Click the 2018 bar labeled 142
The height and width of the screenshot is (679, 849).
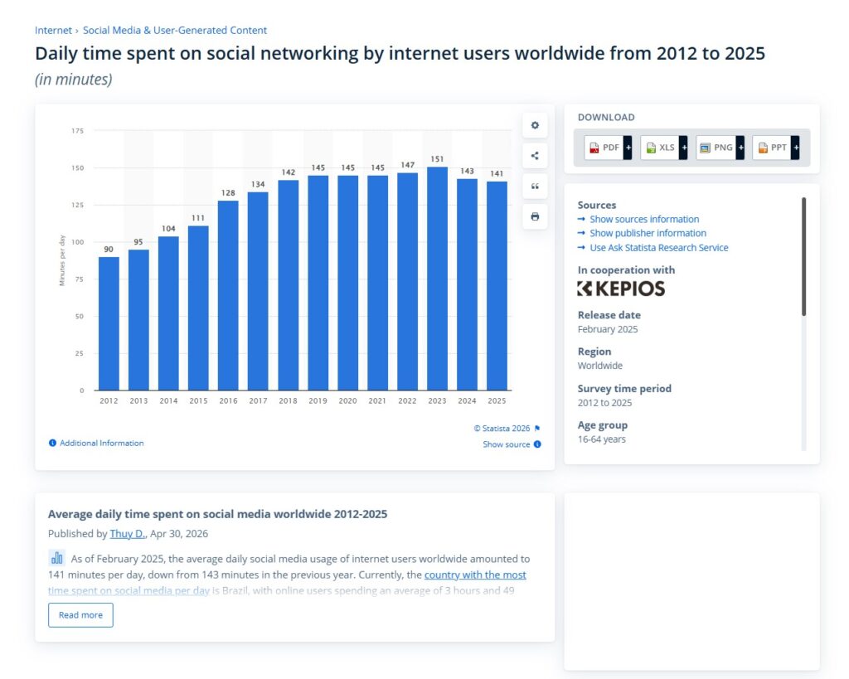288,285
